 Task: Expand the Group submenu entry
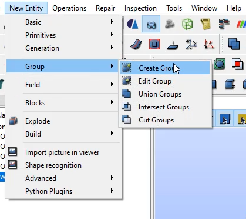(62, 66)
